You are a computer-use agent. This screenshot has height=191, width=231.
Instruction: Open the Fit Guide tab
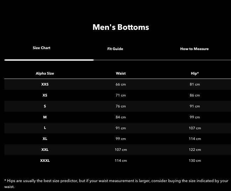click(x=115, y=49)
